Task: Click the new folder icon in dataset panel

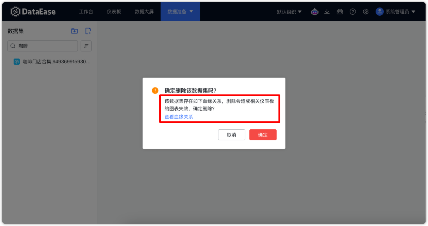Action: [74, 31]
